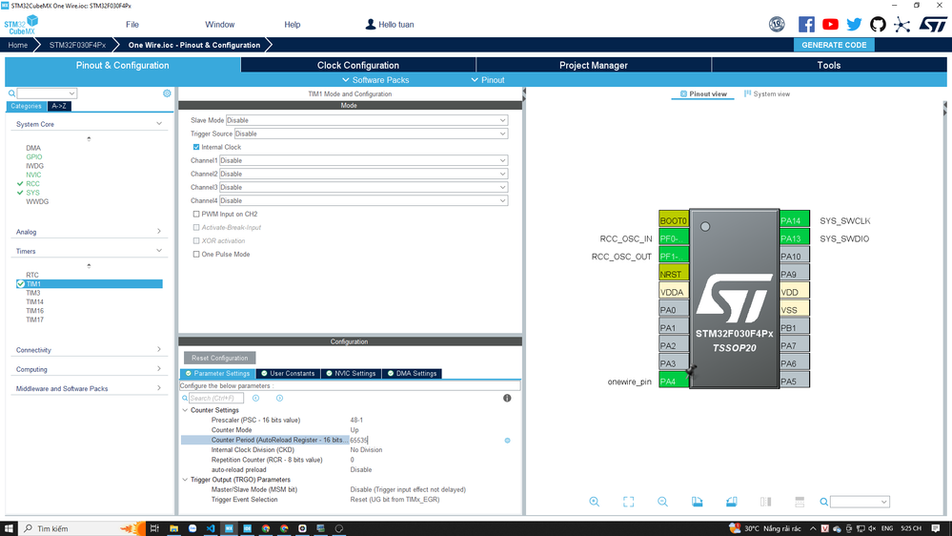Click the muted volume tray icon

click(x=872, y=528)
